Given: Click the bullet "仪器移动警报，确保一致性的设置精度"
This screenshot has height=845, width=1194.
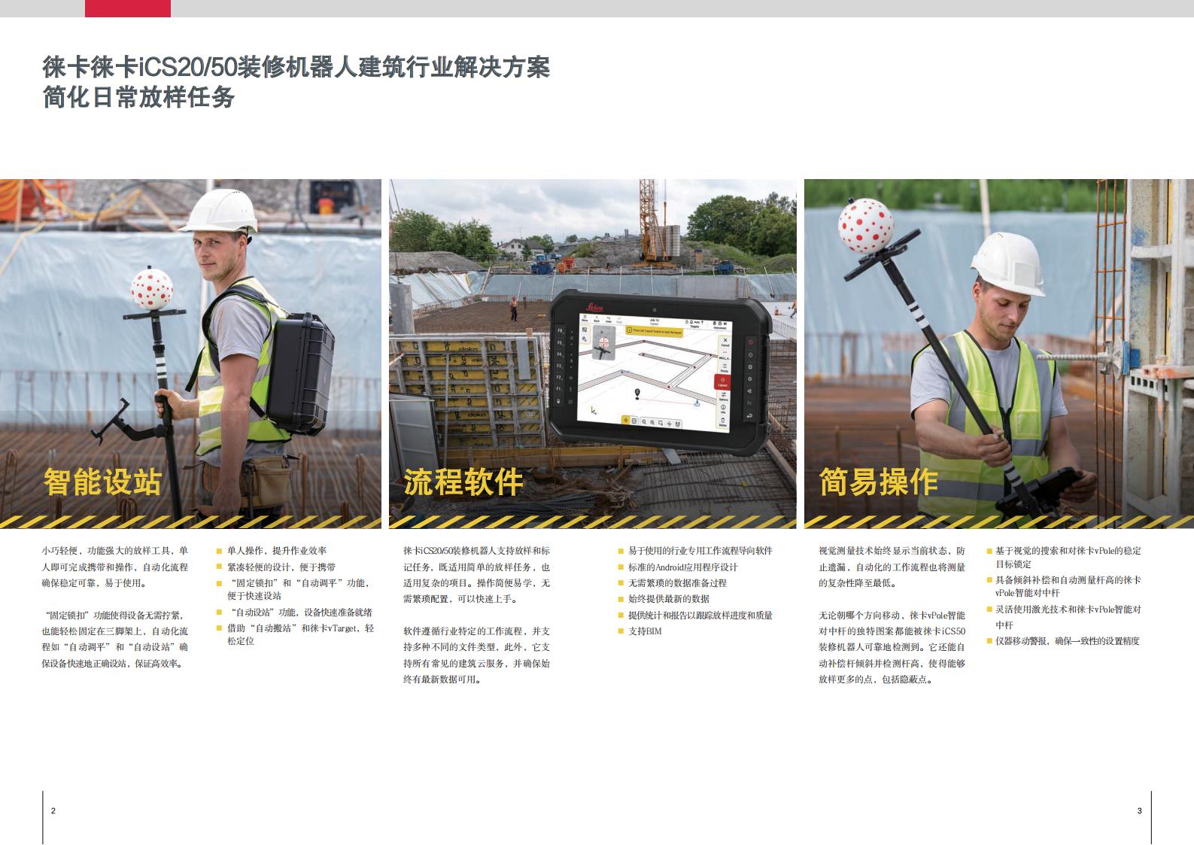Looking at the screenshot, I should point(1062,641).
